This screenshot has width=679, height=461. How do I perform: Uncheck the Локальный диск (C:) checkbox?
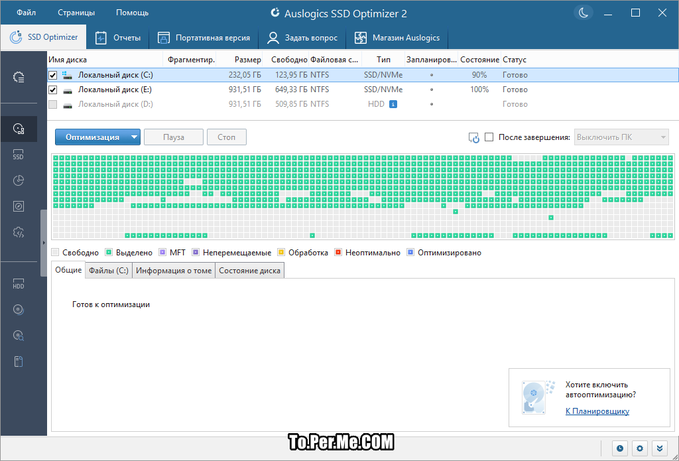pos(53,75)
